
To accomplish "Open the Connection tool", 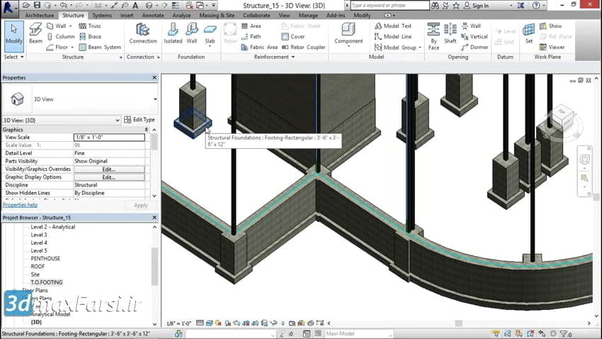I will [x=143, y=34].
